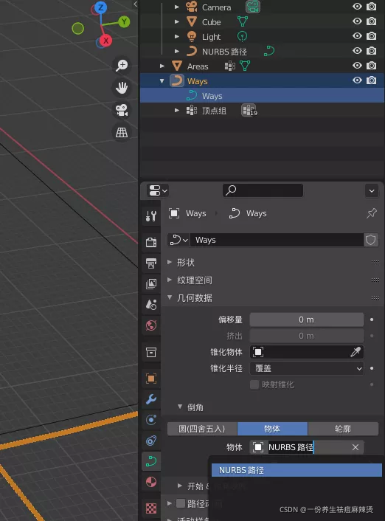The image size is (385, 521).
Task: Collapse the 倒角 subpanel
Action: (x=180, y=407)
